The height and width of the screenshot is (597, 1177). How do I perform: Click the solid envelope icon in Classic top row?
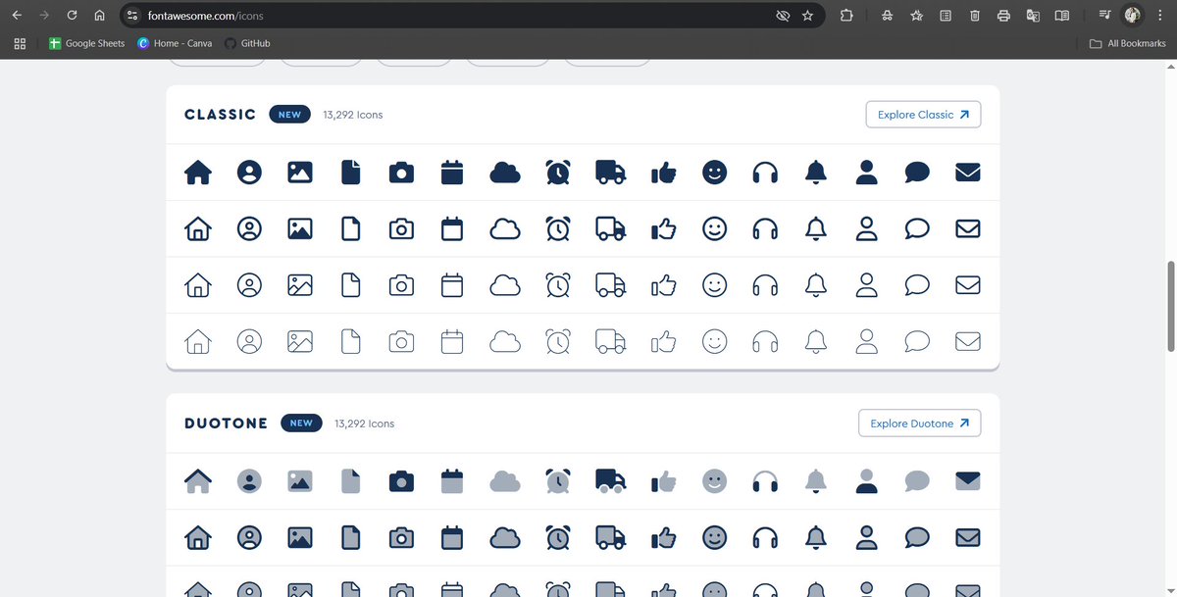[x=968, y=173]
